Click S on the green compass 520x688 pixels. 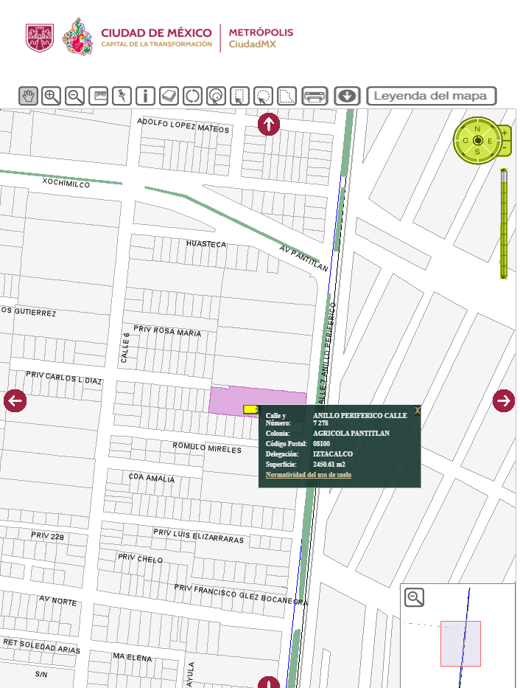[477, 152]
